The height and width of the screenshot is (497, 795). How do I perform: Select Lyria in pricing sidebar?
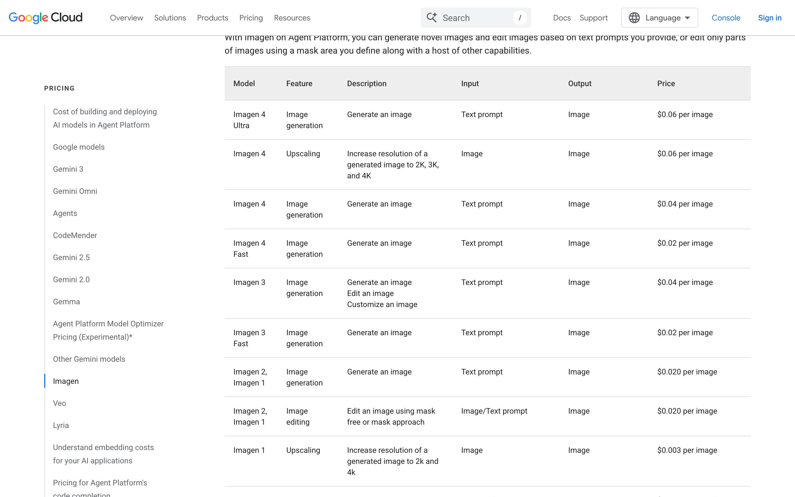tap(61, 425)
